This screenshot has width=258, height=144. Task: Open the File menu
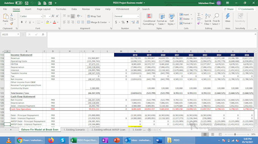click(5, 9)
